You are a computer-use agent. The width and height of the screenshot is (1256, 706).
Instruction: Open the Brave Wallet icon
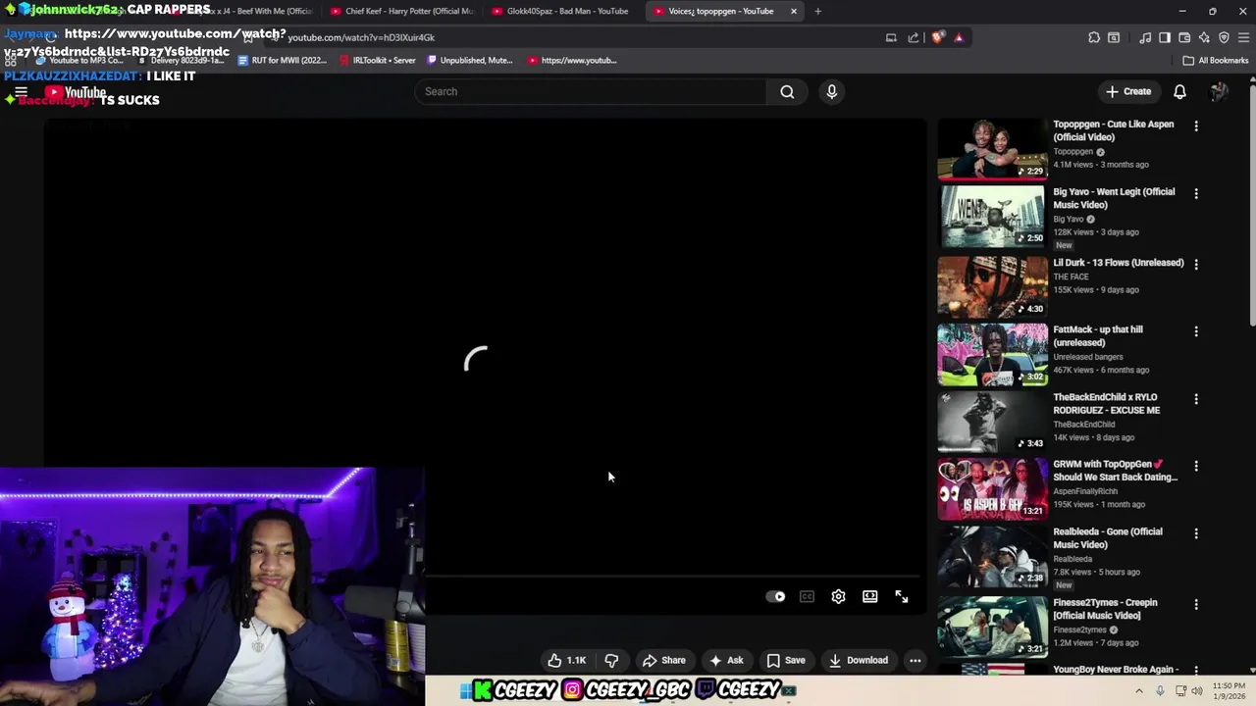(1184, 37)
